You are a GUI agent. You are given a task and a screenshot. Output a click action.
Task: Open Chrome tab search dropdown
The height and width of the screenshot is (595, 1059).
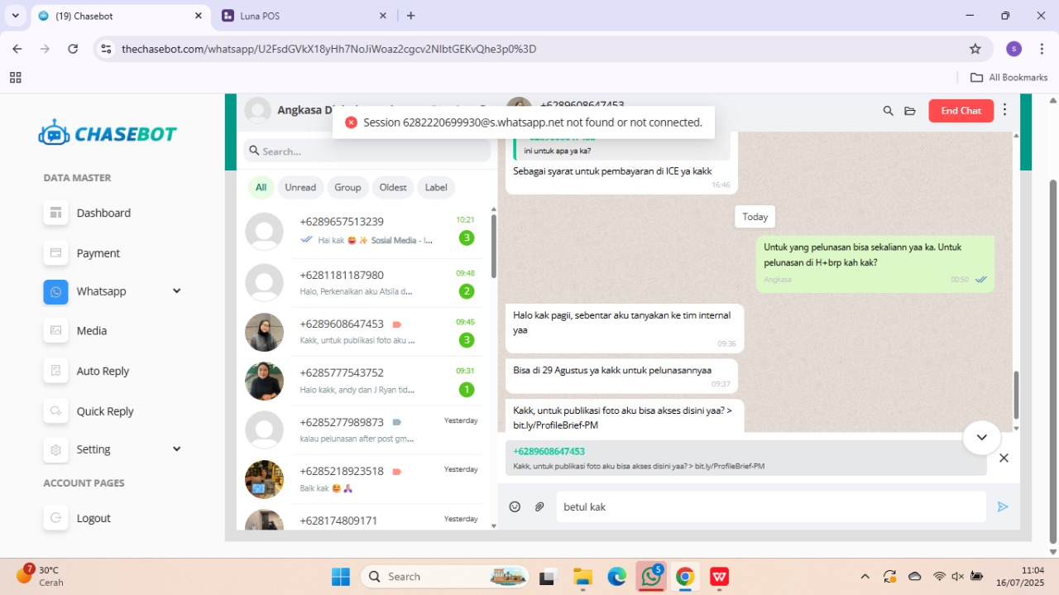(15, 16)
